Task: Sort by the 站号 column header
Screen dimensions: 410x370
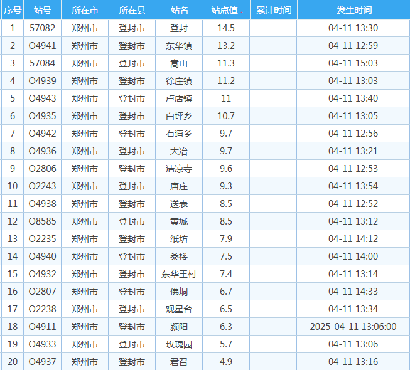Action: tap(43, 11)
